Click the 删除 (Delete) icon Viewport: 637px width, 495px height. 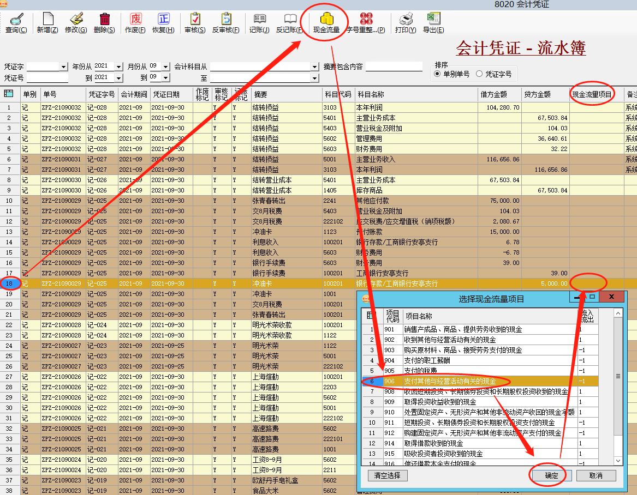point(104,23)
